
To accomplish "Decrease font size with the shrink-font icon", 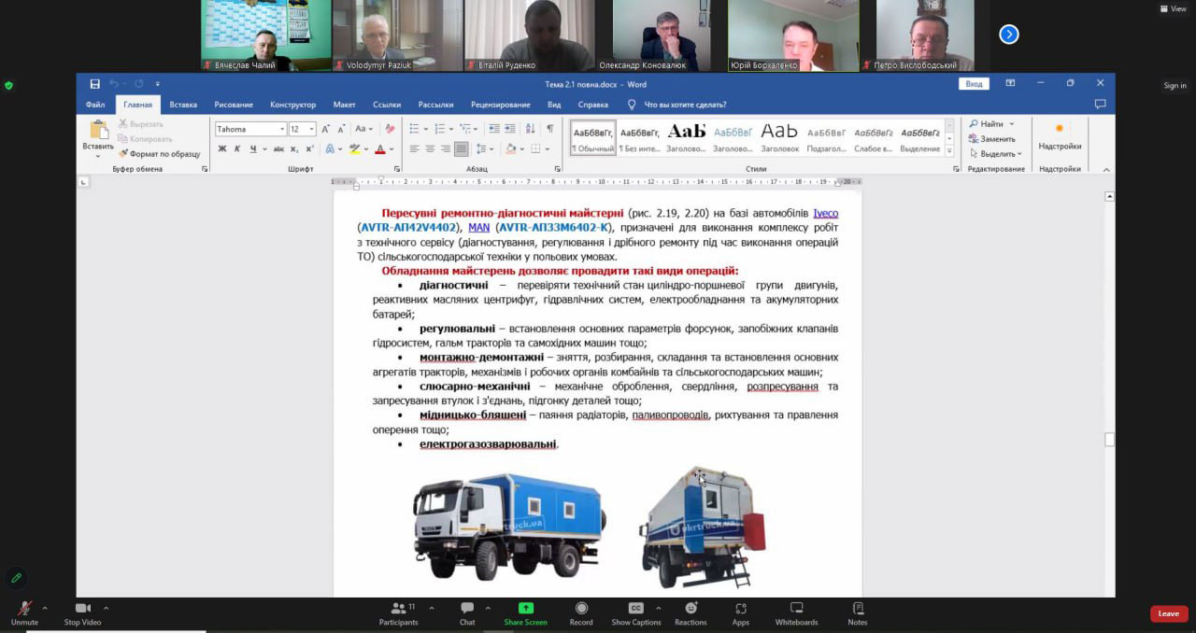I will [341, 129].
